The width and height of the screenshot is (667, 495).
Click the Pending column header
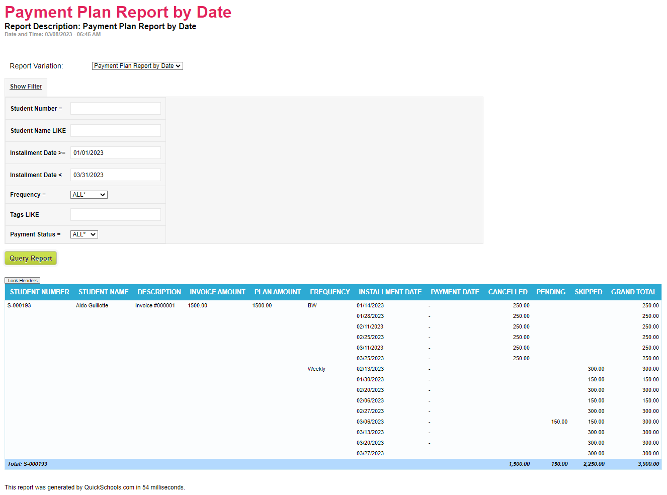click(550, 292)
